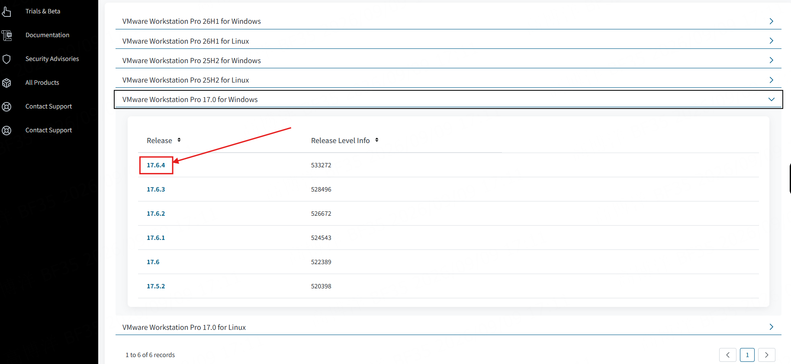Go to the next page of records

(767, 355)
